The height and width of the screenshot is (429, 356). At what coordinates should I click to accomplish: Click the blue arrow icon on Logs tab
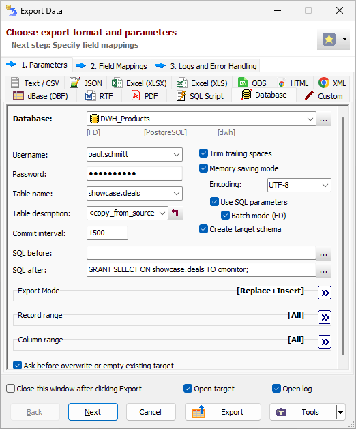coord(160,65)
